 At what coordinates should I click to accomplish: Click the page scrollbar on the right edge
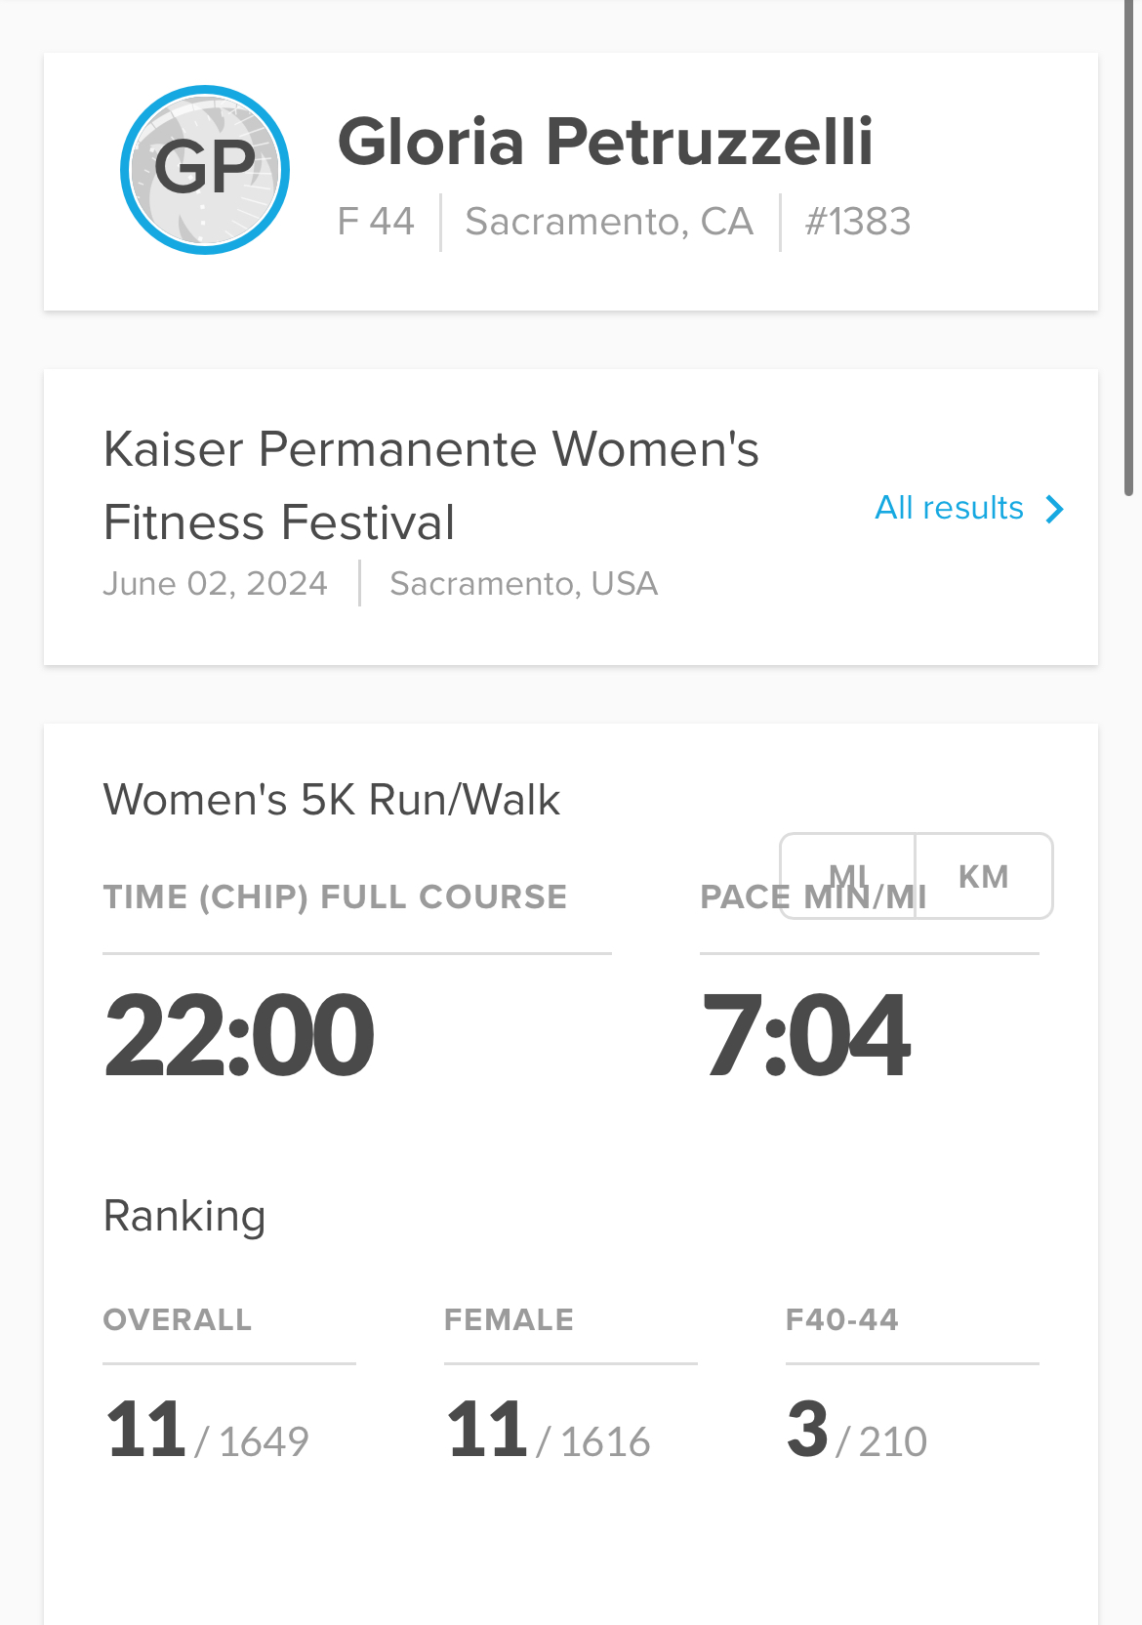coord(1129,244)
